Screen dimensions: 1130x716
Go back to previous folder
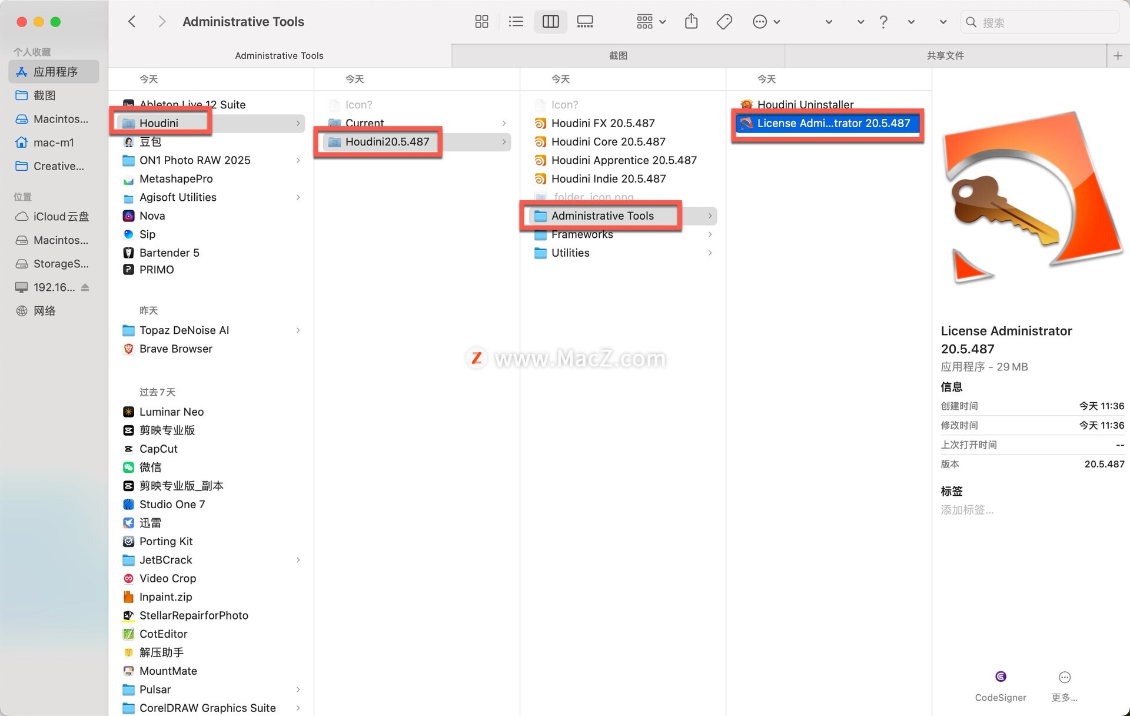(132, 22)
